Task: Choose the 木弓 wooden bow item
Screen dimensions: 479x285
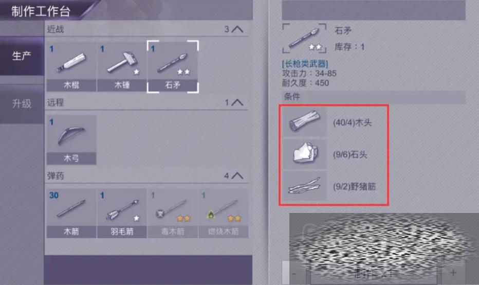Action: tap(71, 140)
